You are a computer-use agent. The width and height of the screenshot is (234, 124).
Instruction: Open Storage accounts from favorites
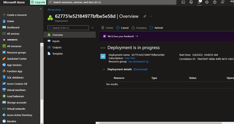pos(14,102)
